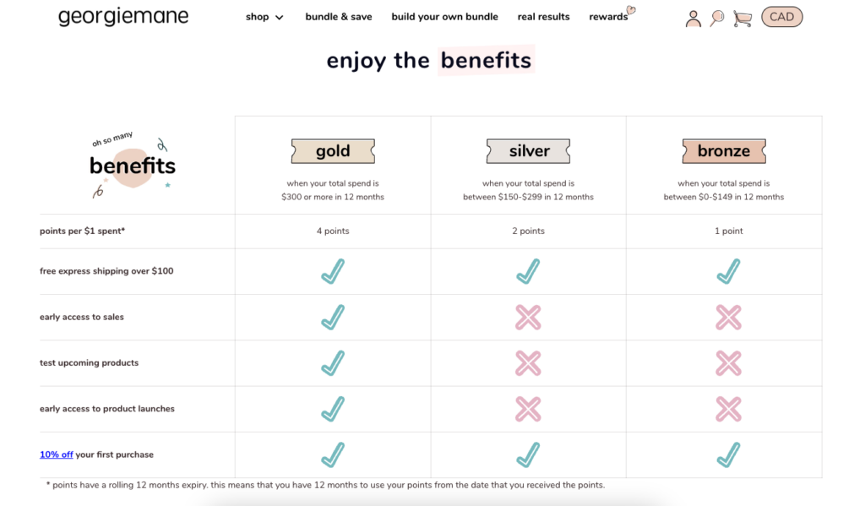Expand the shop dropdown menu
The height and width of the screenshot is (506, 865).
click(x=264, y=17)
